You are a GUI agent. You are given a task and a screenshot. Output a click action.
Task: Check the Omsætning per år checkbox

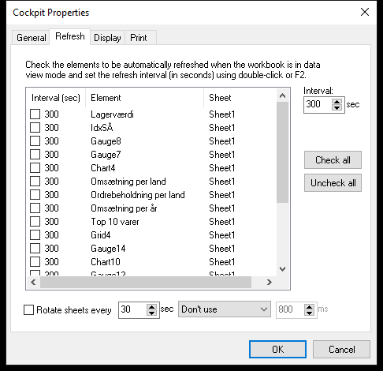(x=35, y=208)
